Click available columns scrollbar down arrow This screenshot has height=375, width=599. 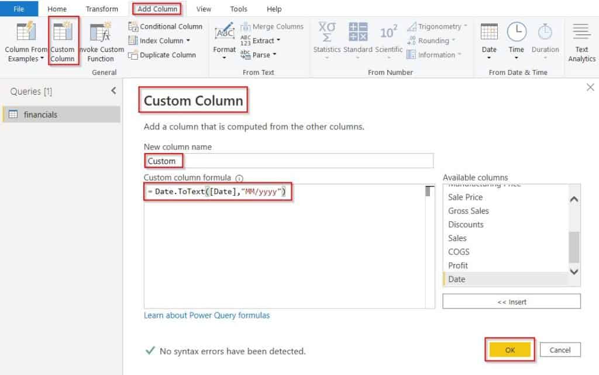[x=574, y=271]
